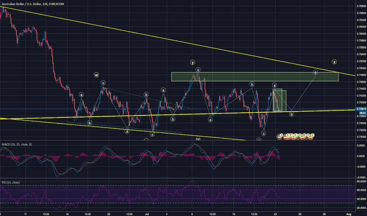Image resolution: width=367 pixels, height=216 pixels.
Task: Open the event marker with badge 34
Action: pos(303,137)
